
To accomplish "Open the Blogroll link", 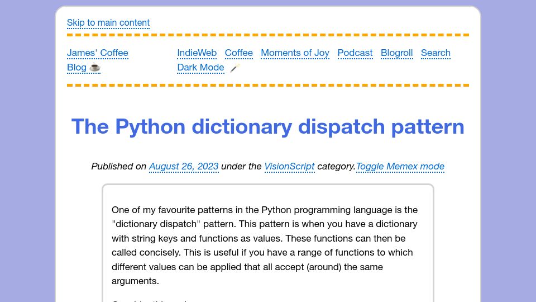I will point(396,53).
